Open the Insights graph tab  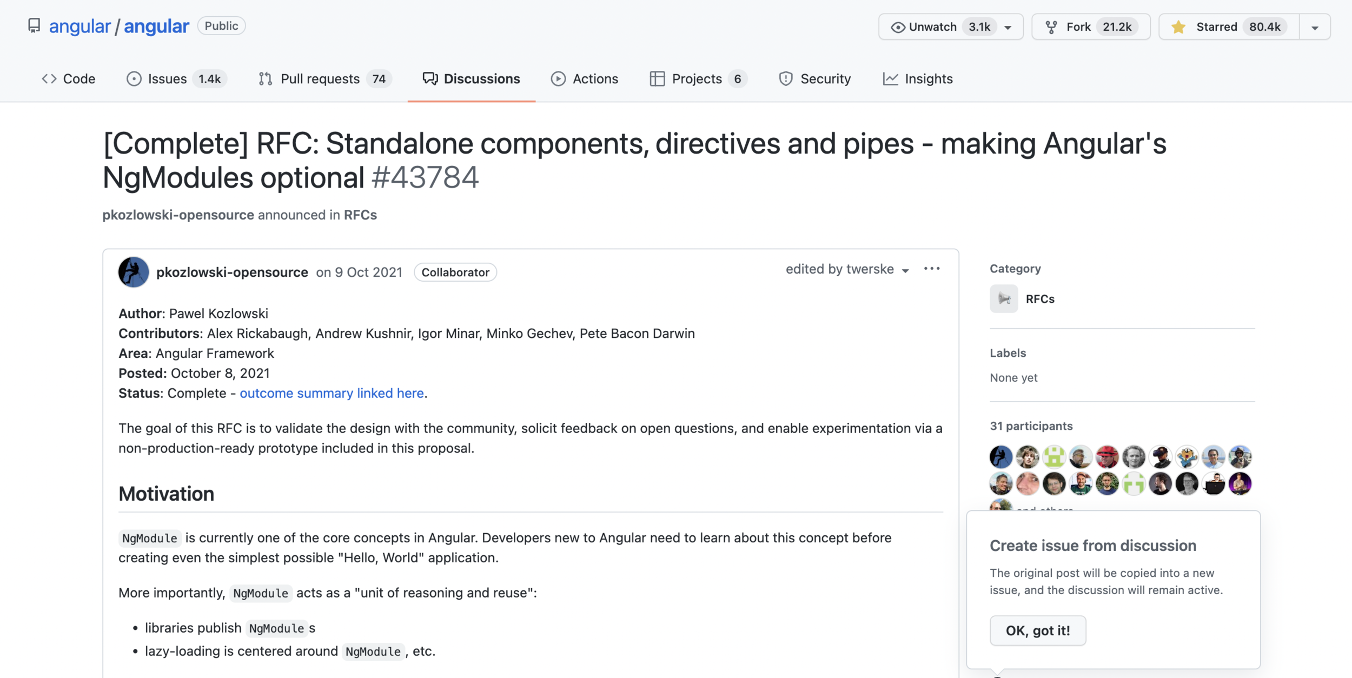[918, 79]
